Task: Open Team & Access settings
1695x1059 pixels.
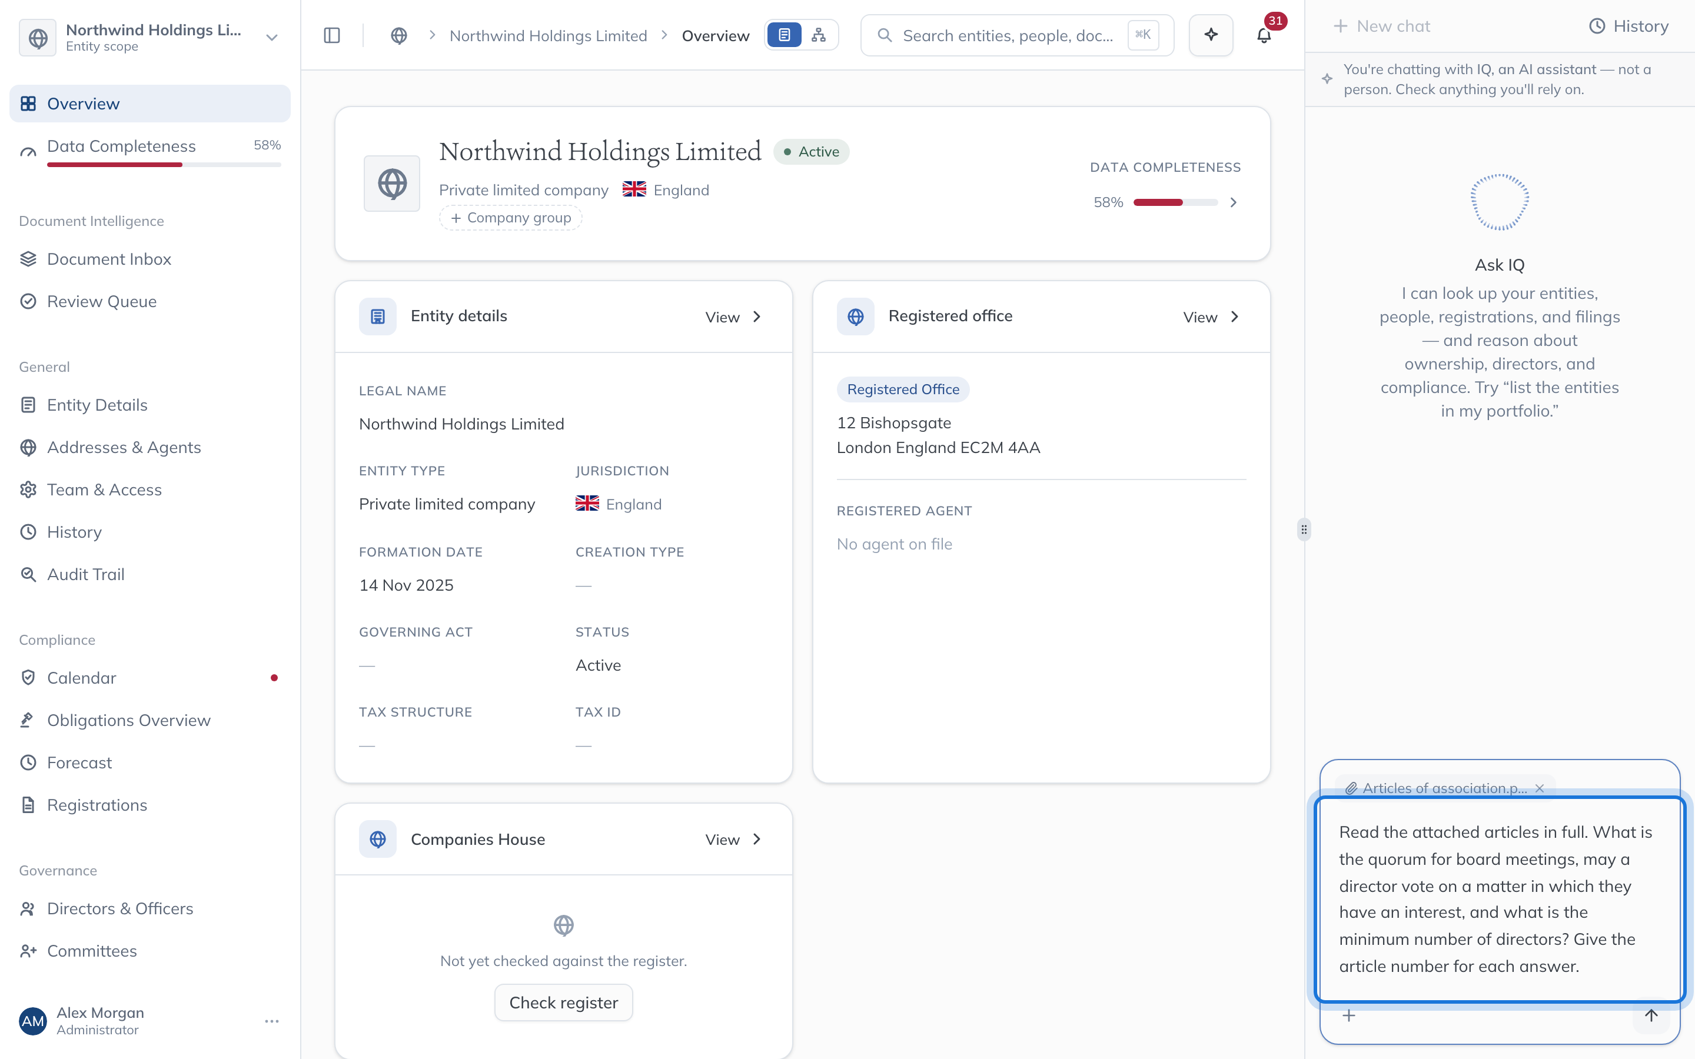Action: pos(150,489)
